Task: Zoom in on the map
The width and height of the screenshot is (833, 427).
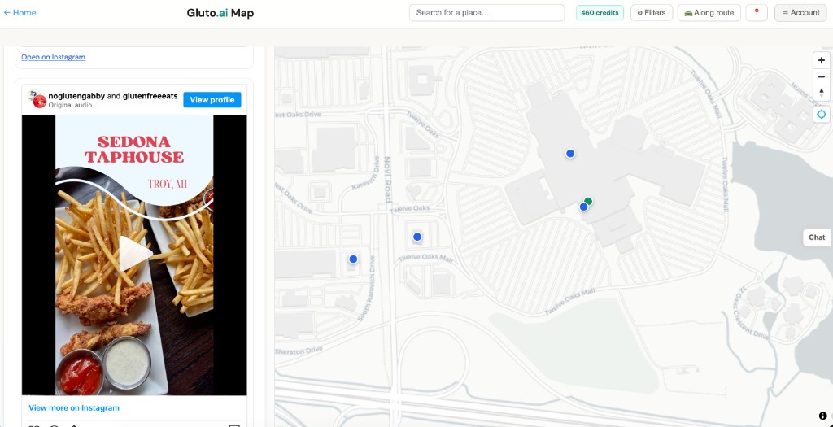Action: (822, 60)
